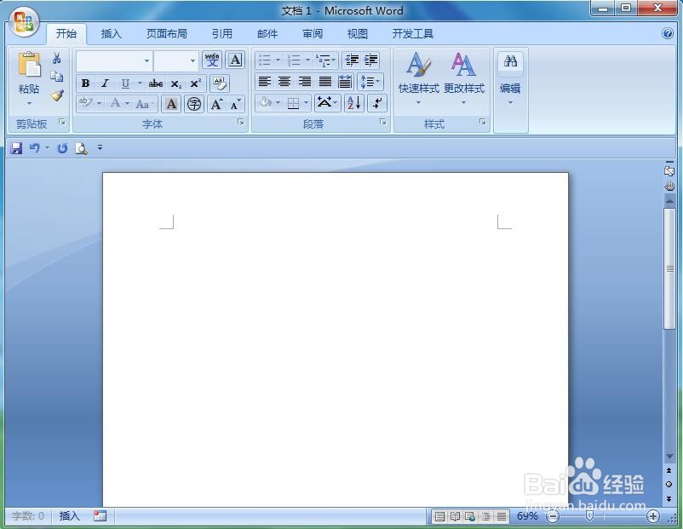Image resolution: width=683 pixels, height=529 pixels.
Task: Toggle Italic formatting
Action: (x=105, y=83)
